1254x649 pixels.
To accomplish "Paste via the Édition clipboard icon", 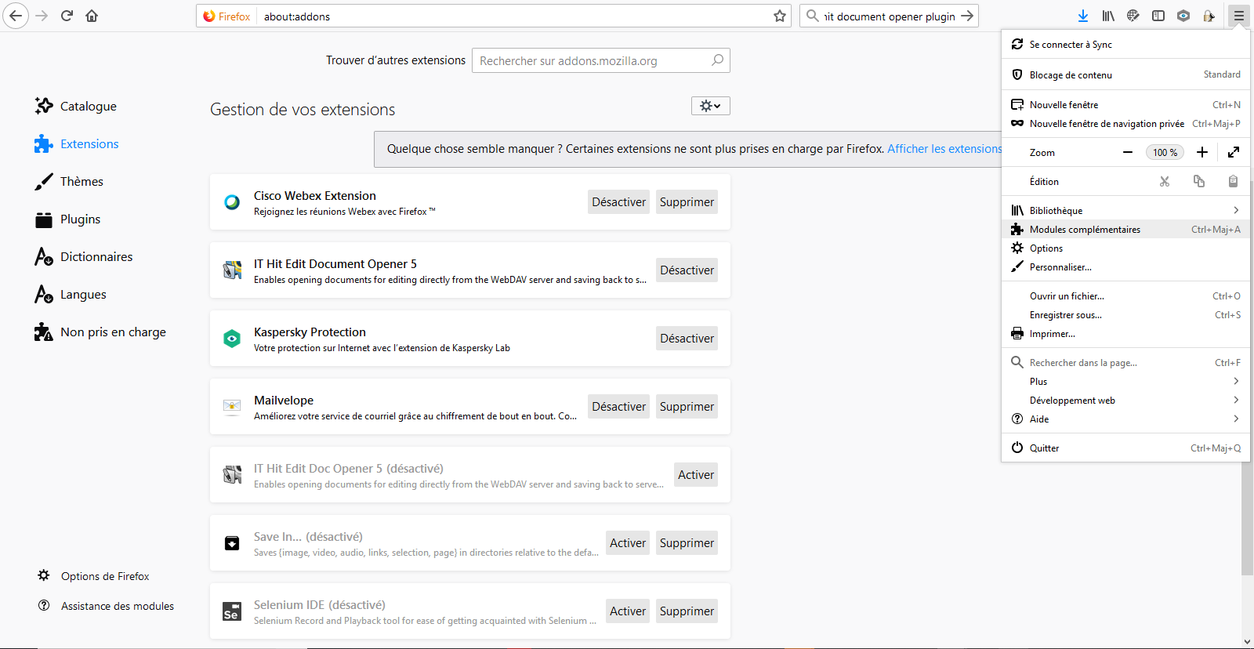I will pos(1233,181).
